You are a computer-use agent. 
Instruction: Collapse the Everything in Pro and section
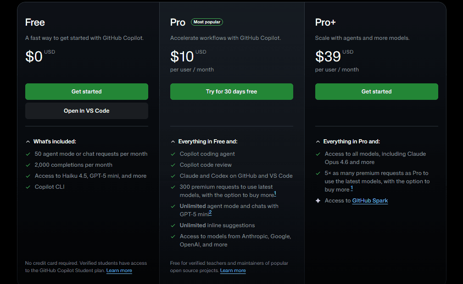point(318,142)
